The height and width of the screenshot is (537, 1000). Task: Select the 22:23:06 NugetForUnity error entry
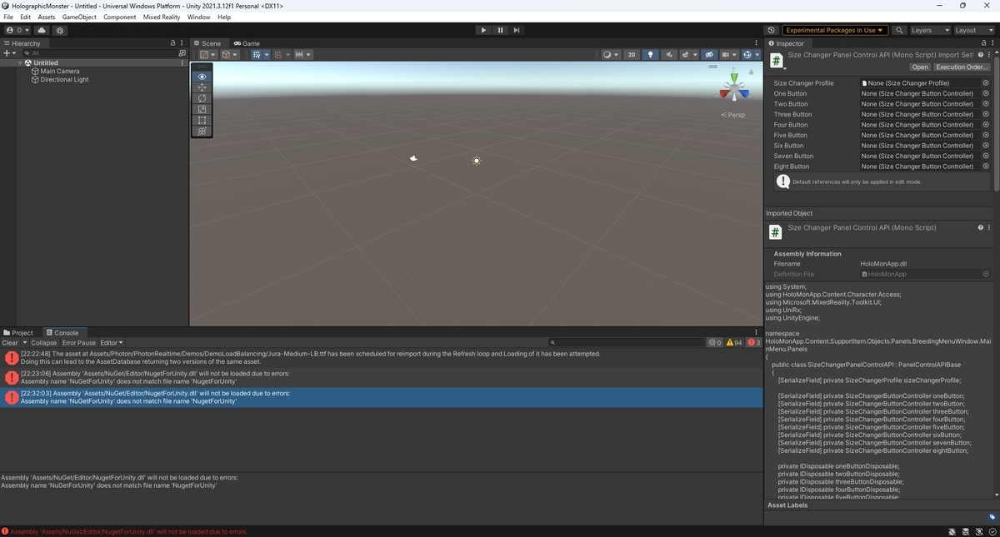click(x=382, y=378)
